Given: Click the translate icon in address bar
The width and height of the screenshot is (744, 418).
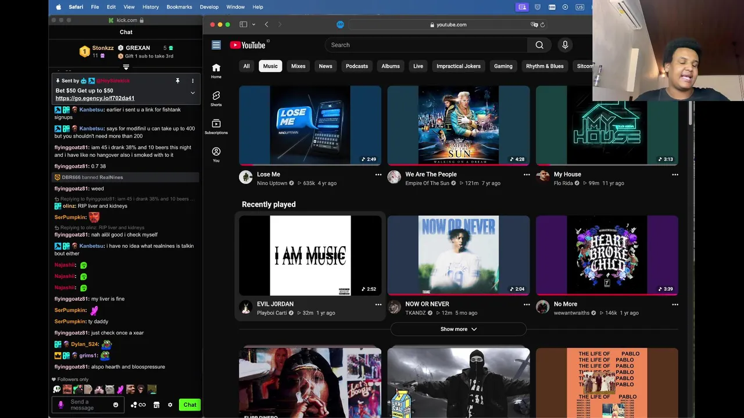Looking at the screenshot, I should [534, 24].
